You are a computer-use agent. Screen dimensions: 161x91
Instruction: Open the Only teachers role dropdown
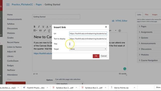pyautogui.click(x=69, y=83)
